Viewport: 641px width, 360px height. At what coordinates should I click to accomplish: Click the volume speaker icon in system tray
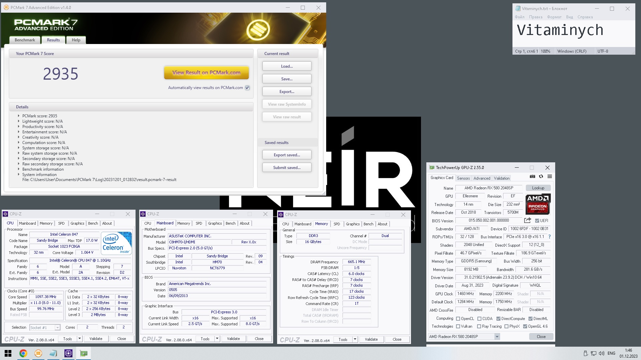[602, 353]
